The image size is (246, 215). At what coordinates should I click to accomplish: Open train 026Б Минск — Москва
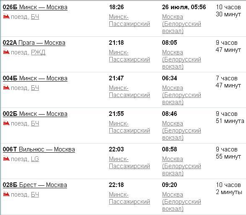coord(35,7)
